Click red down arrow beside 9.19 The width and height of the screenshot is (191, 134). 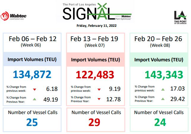pos(99,89)
